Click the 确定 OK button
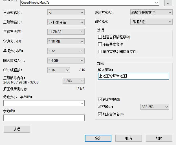The height and width of the screenshot is (145, 176). click(x=98, y=138)
